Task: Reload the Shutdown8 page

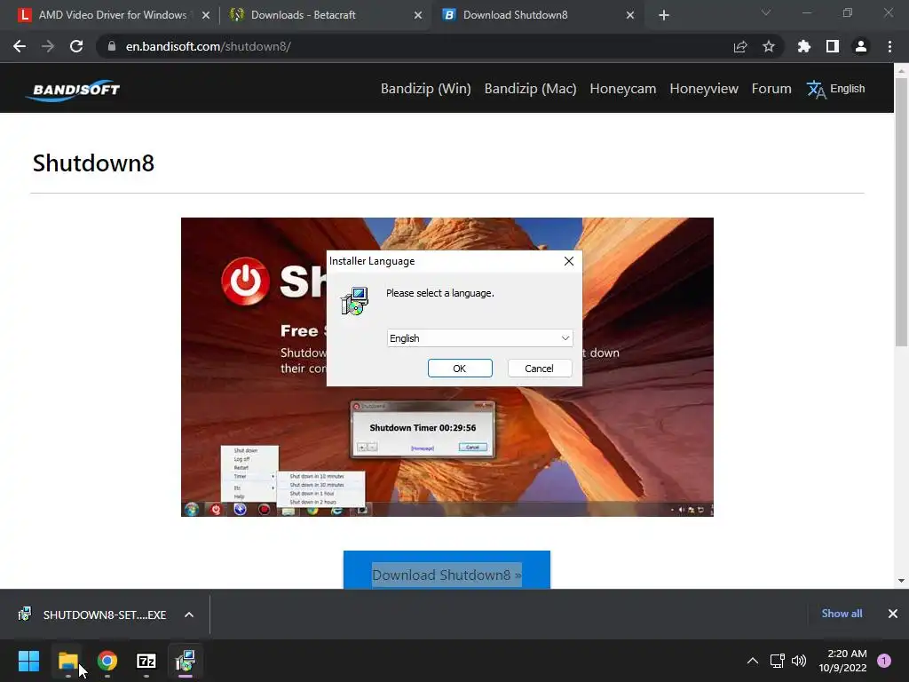Action: 76,46
